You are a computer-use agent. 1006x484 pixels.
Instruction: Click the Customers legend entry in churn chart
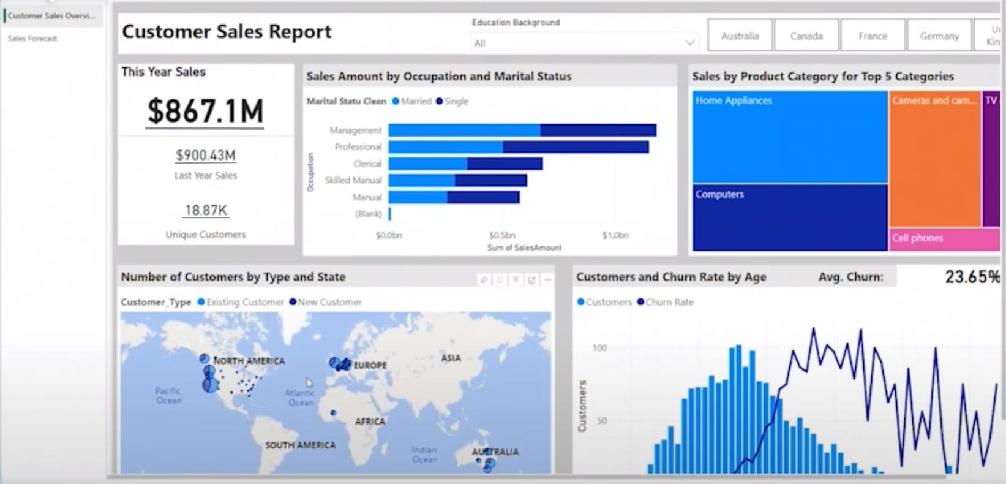click(x=604, y=302)
